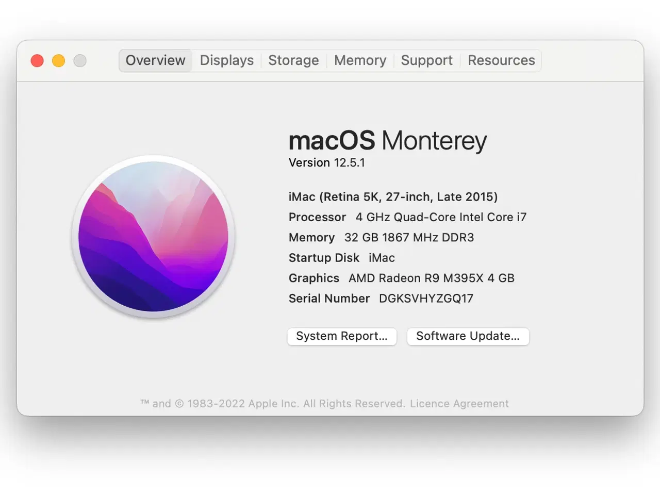Image resolution: width=660 pixels, height=495 pixels.
Task: Click the macOS Monterey logo image
Action: (x=154, y=237)
